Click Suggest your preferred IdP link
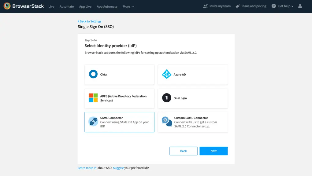This screenshot has height=176, width=312. 118,168
